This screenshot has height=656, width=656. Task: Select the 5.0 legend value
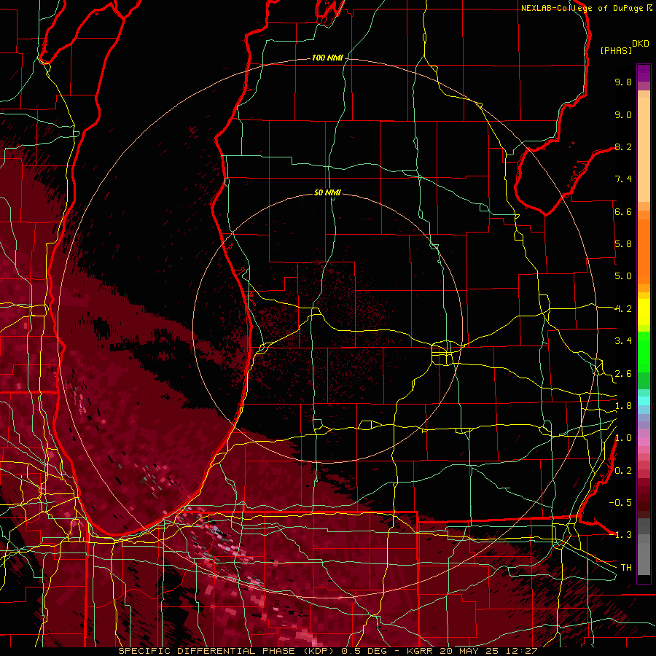623,276
